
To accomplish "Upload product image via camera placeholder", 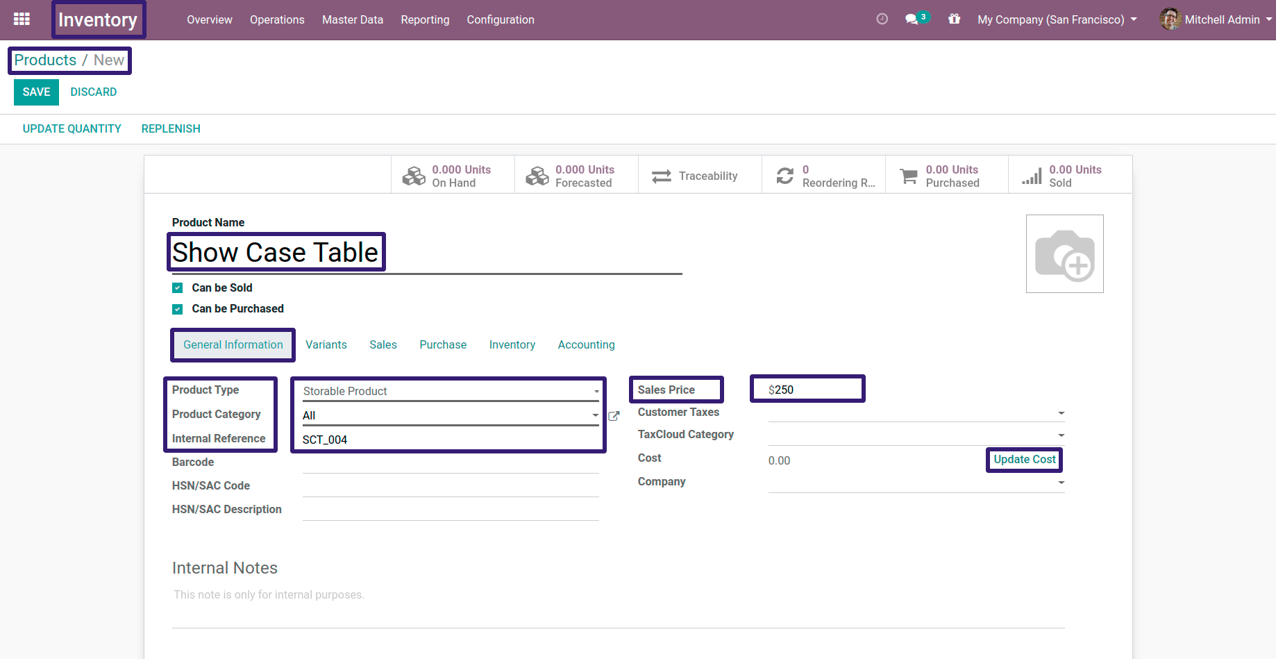I will 1065,254.
